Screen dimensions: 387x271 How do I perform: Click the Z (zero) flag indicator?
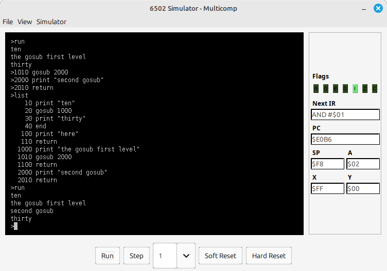364,89
